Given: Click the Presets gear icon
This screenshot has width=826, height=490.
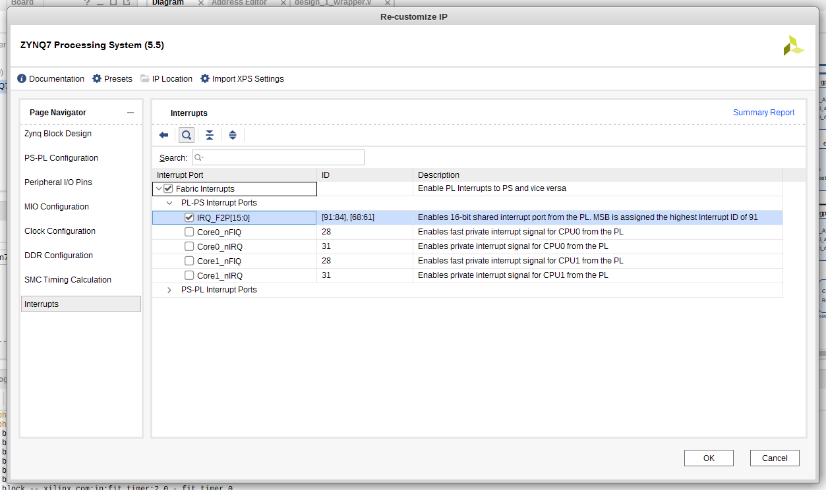Looking at the screenshot, I should coord(97,78).
